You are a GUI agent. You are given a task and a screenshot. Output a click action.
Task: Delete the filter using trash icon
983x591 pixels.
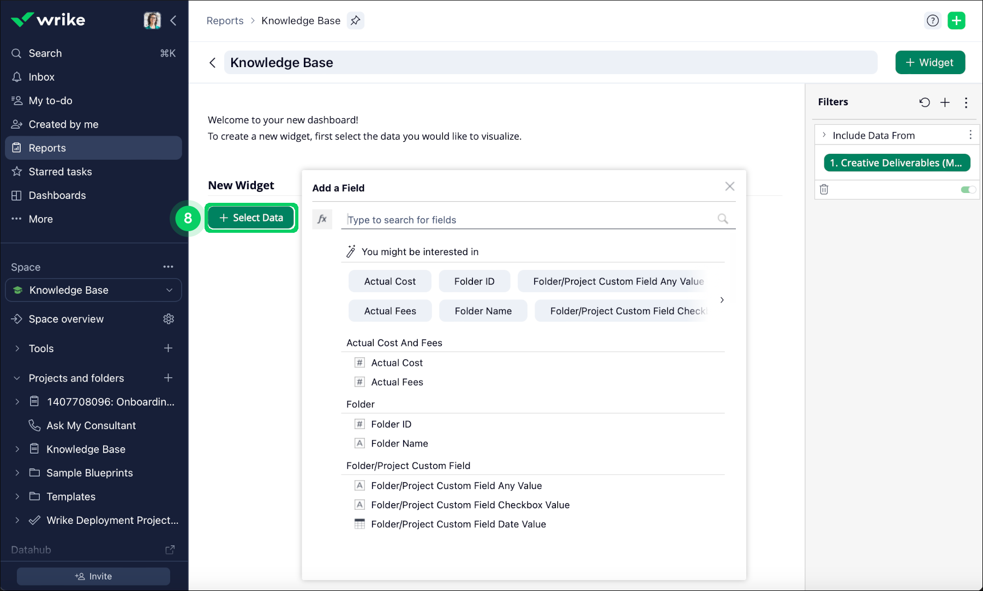[824, 189]
